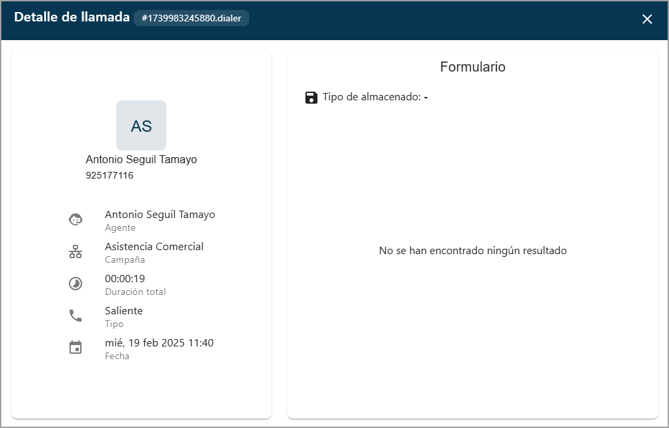This screenshot has height=428, width=669.
Task: Click the phone number 925177116
Action: [x=110, y=176]
